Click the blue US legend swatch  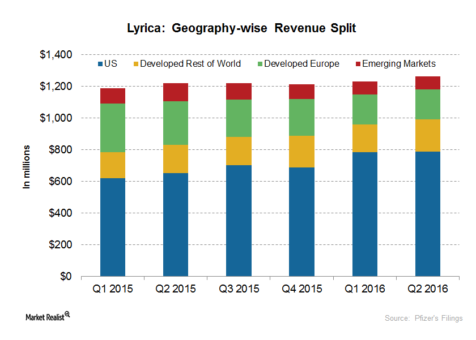click(x=100, y=64)
